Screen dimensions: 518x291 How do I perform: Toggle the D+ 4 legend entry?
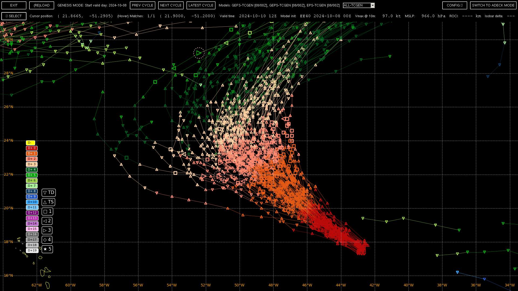click(32, 170)
